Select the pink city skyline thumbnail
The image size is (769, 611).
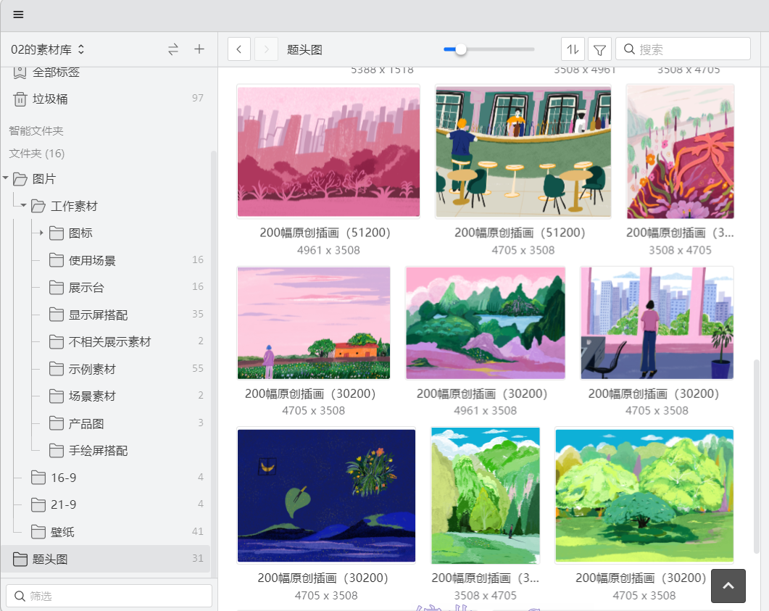328,151
